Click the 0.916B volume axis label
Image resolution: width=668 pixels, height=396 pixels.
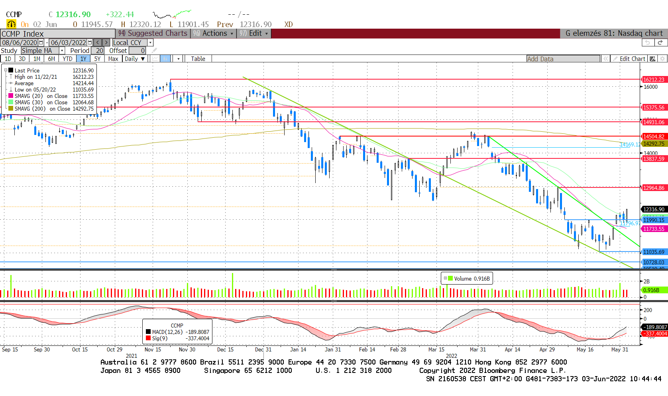[x=654, y=290]
